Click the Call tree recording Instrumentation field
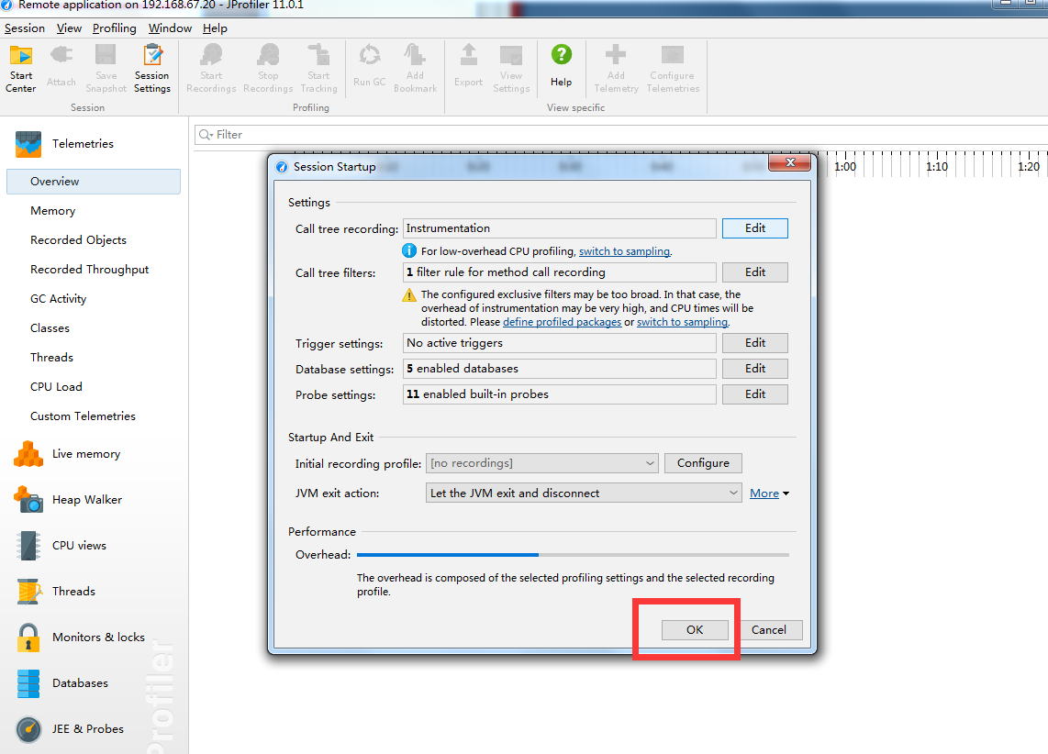Screen dimensions: 1048x754 coord(560,228)
